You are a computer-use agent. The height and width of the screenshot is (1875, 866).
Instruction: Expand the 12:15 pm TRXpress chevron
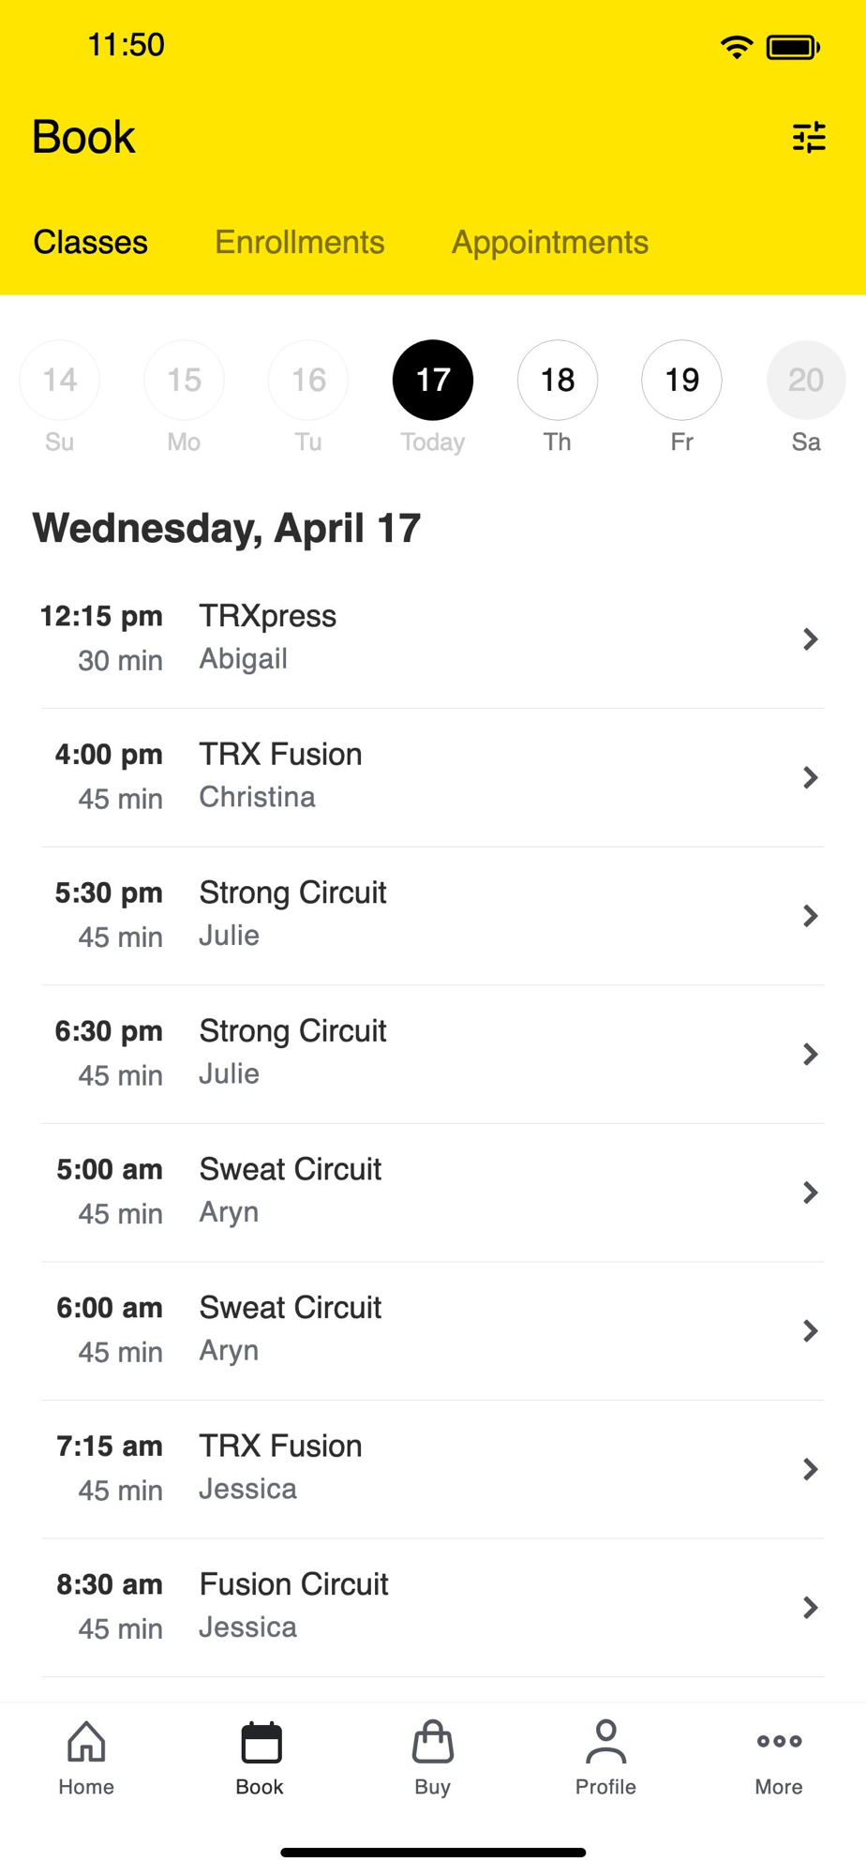point(811,639)
